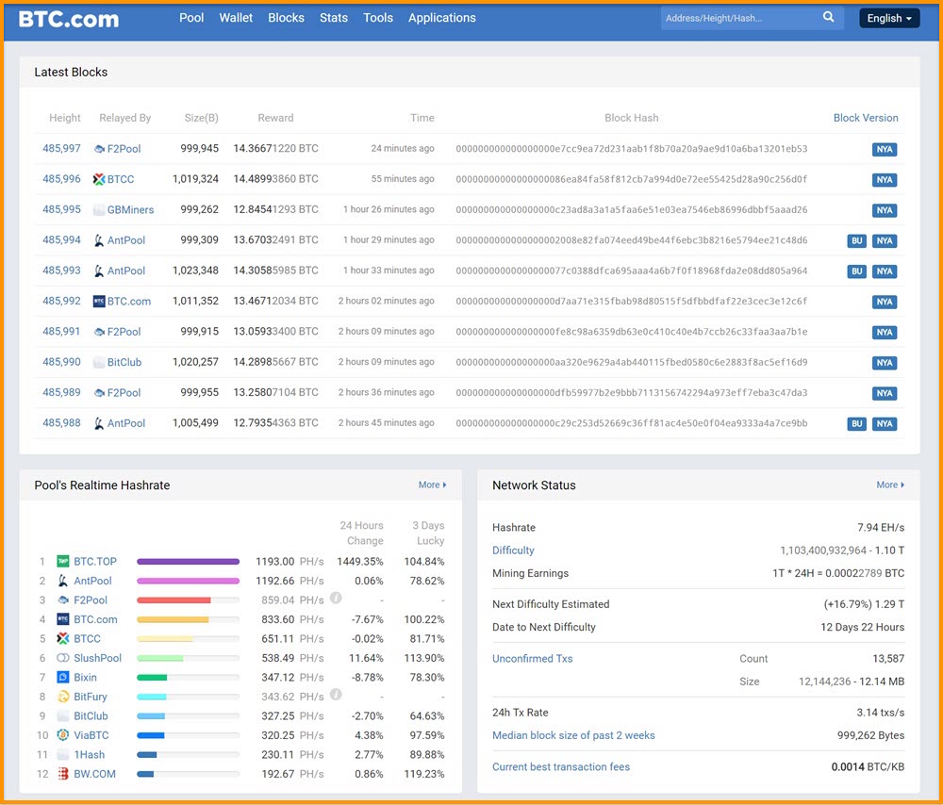Viewport: 943px width, 805px height.
Task: Open block height 485,988
Action: tap(61, 423)
